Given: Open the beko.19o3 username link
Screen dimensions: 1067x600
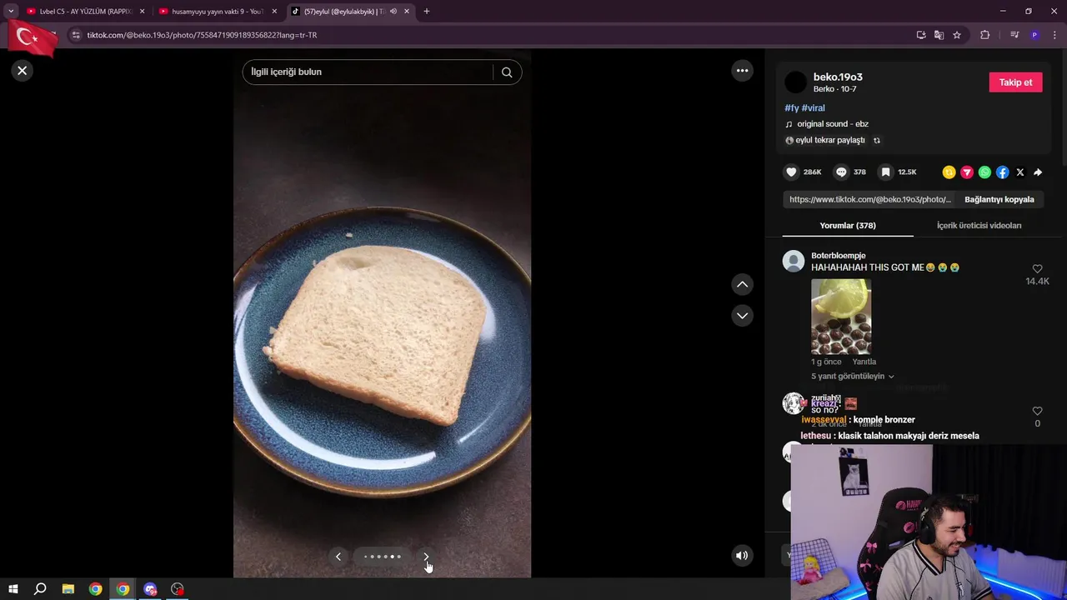Looking at the screenshot, I should (838, 77).
